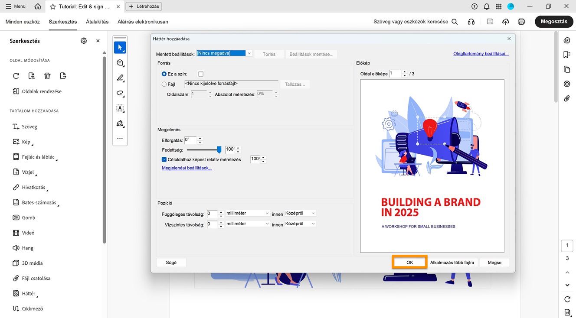576x318 pixels.
Task: Switch to the Minden eszköz tab
Action: point(23,22)
